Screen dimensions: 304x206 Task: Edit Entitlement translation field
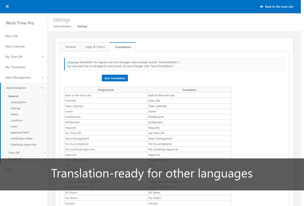(x=189, y=122)
